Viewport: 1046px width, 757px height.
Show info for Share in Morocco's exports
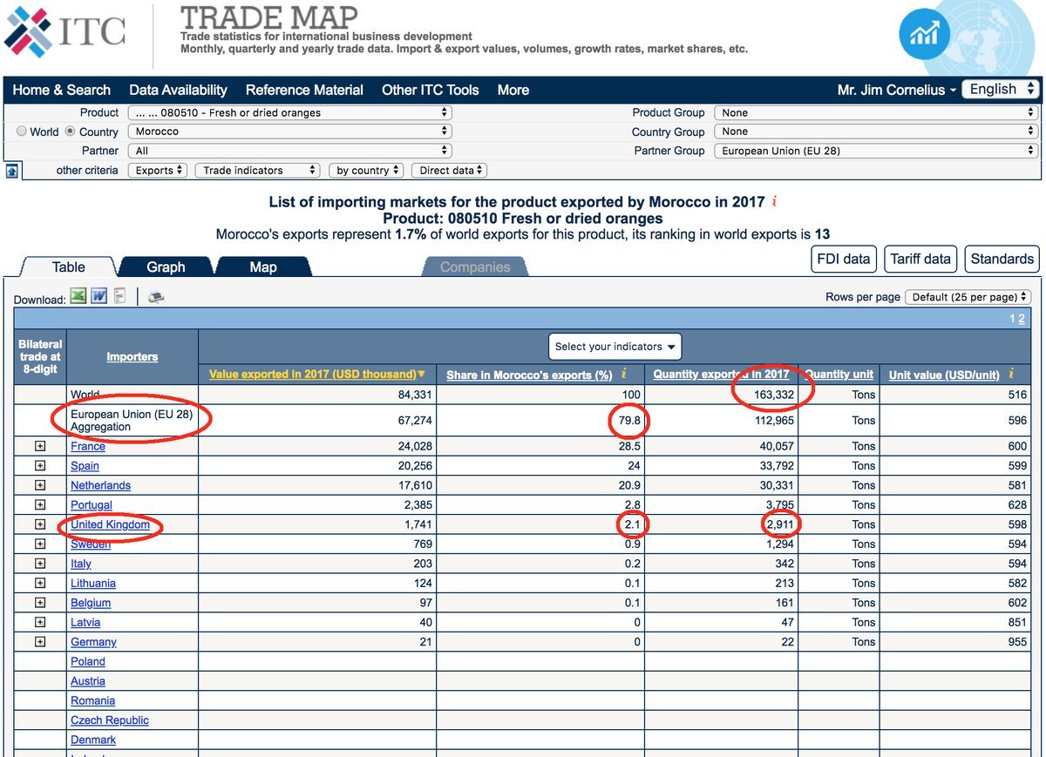623,374
